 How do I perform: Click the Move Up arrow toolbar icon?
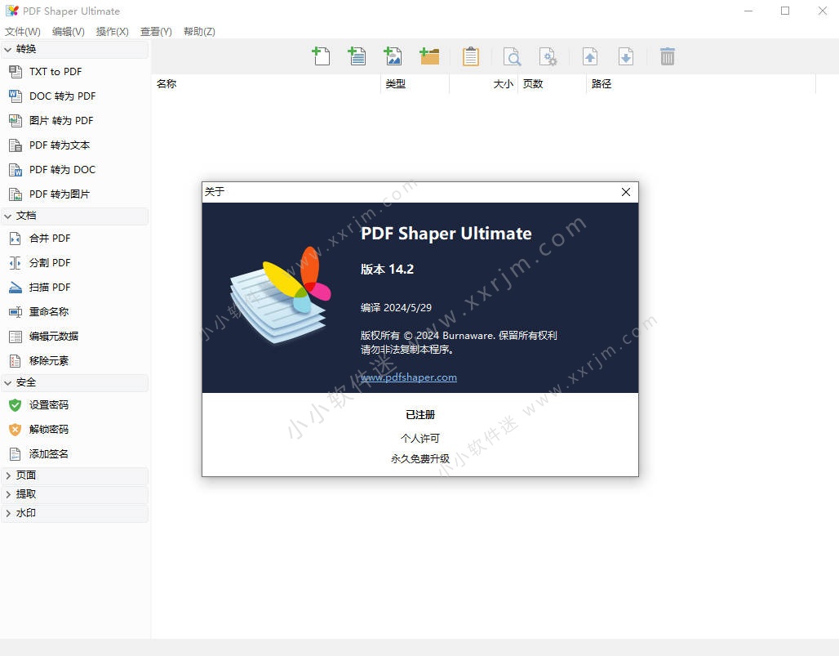pos(589,56)
